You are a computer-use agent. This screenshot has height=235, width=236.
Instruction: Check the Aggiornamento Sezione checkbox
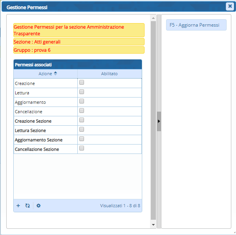(x=82, y=139)
